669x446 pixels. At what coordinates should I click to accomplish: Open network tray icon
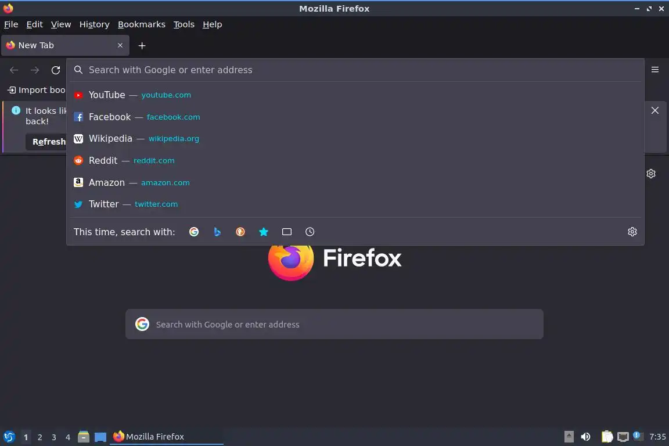(623, 437)
